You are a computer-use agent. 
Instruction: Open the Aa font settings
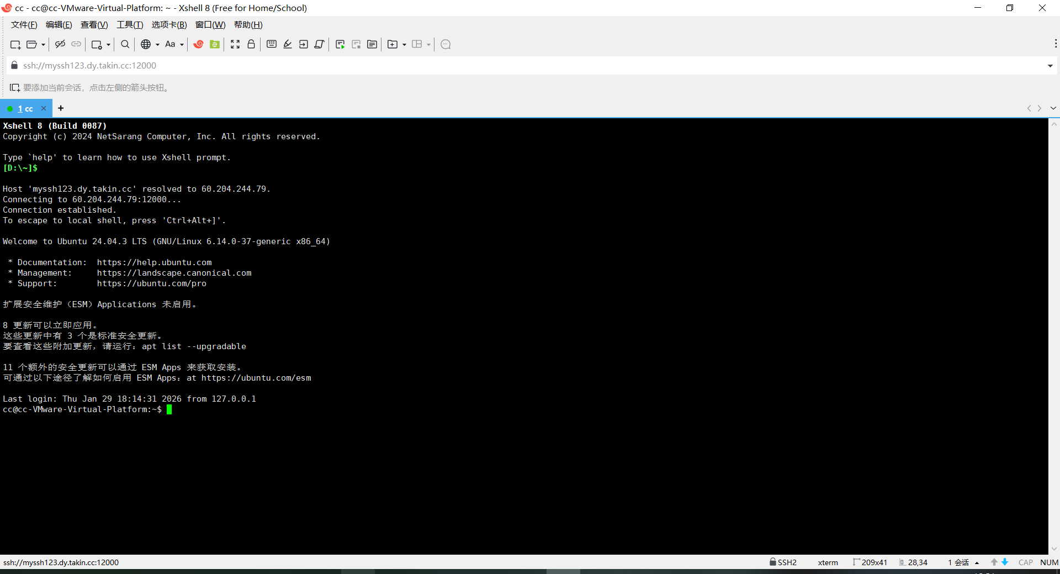click(170, 44)
